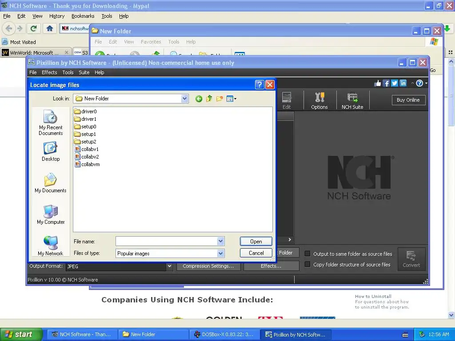Click the Convert button icon
The image size is (455, 341).
click(x=411, y=259)
